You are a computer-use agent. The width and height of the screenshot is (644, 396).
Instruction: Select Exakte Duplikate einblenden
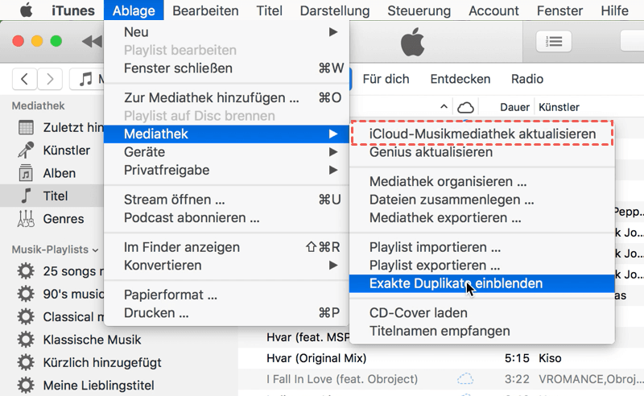[x=456, y=283]
